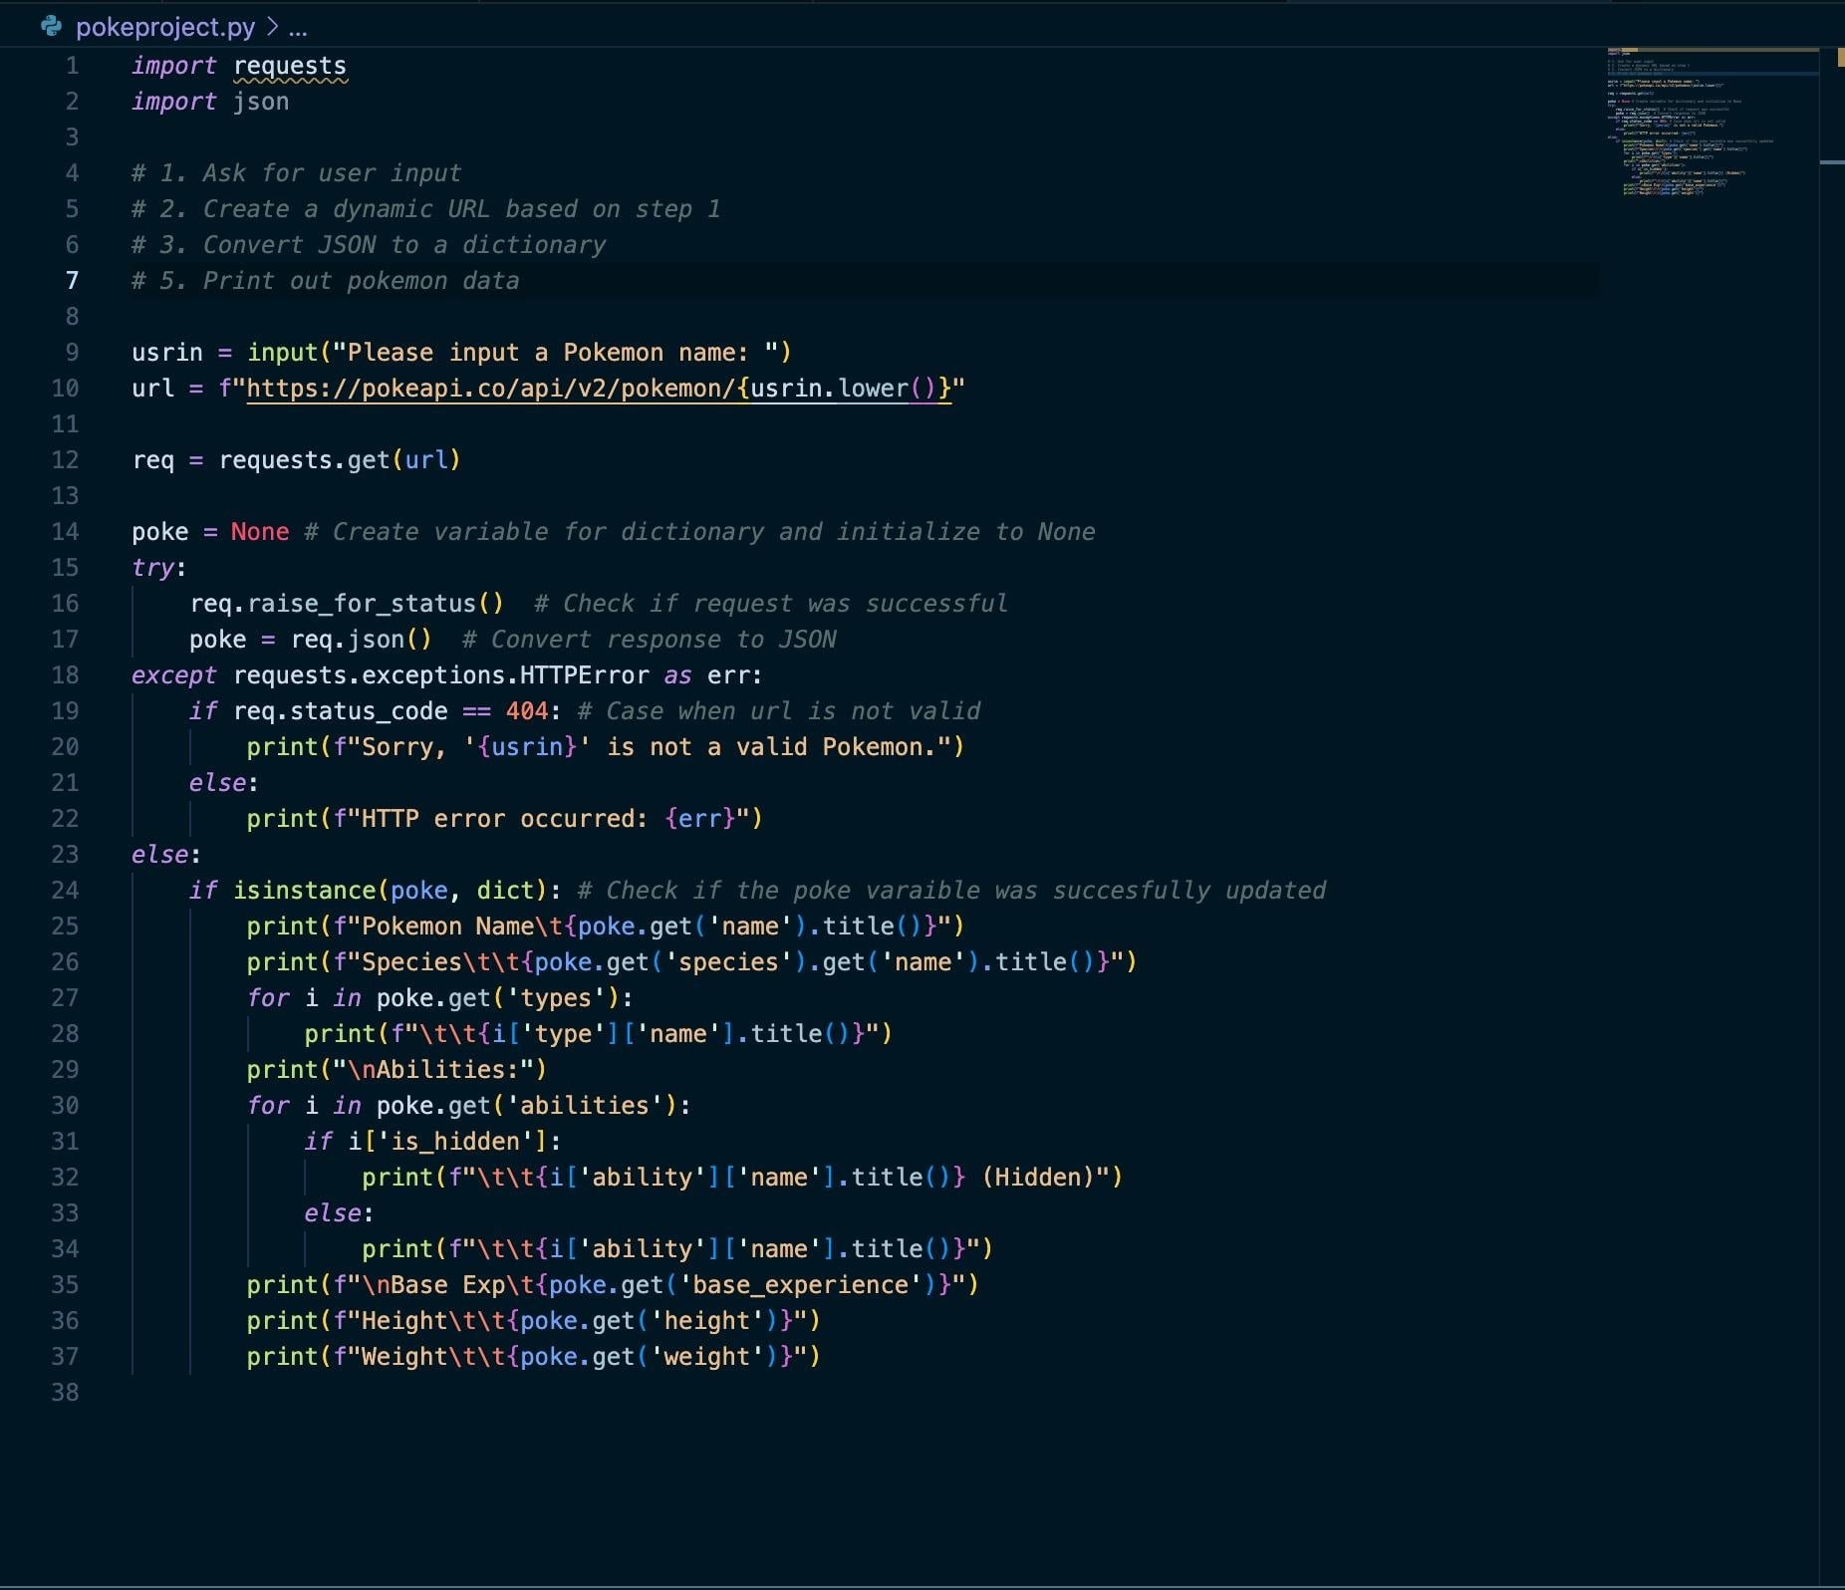
Task: Click line number 23 beside the else statement
Action: [x=65, y=855]
